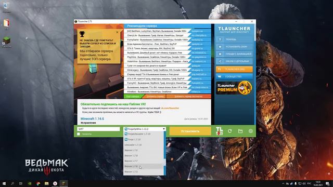The image size is (333, 187).
Task: Close the yellow trophy tip popup
Action: [117, 32]
